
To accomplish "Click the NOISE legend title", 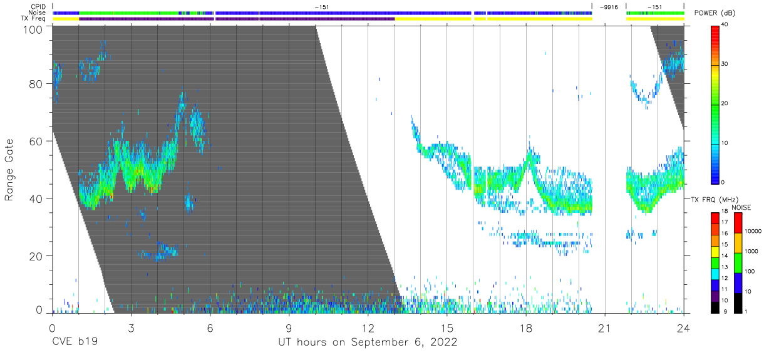I will (x=741, y=207).
